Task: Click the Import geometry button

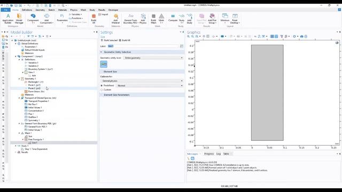Action: [x=103, y=14]
